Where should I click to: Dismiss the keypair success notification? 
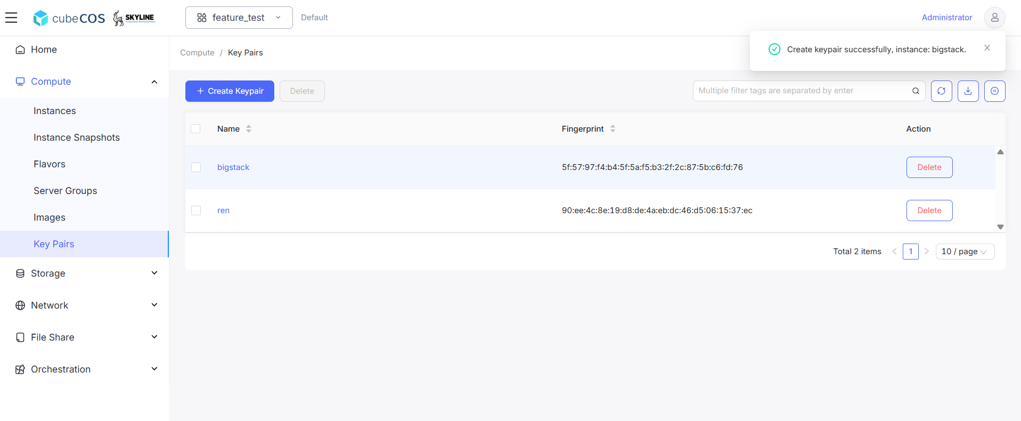[987, 48]
